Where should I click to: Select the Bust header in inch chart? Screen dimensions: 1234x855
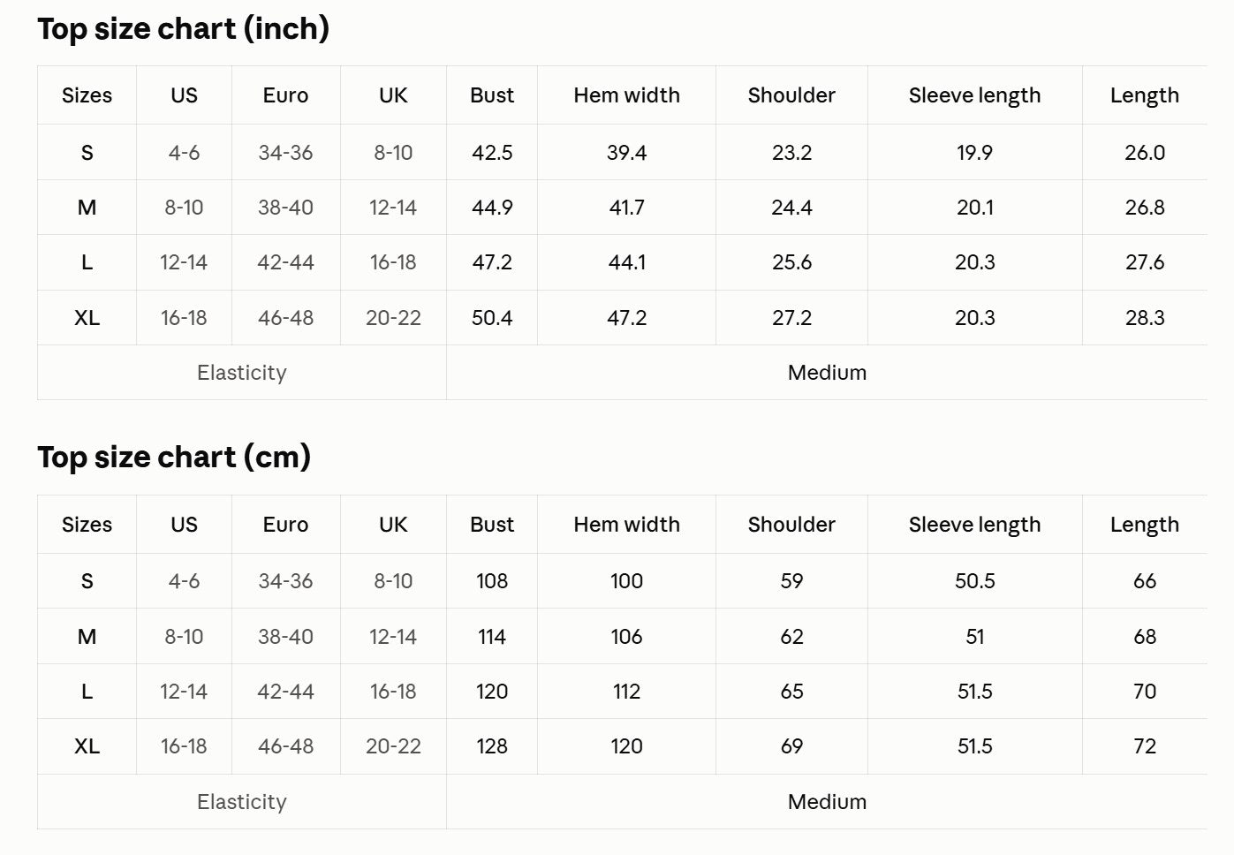tap(492, 95)
